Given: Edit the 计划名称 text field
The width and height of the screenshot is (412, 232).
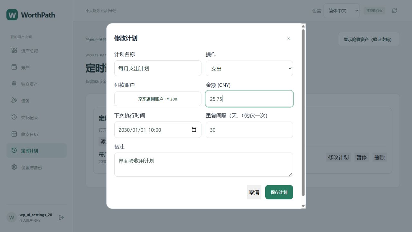Looking at the screenshot, I should pos(158,68).
